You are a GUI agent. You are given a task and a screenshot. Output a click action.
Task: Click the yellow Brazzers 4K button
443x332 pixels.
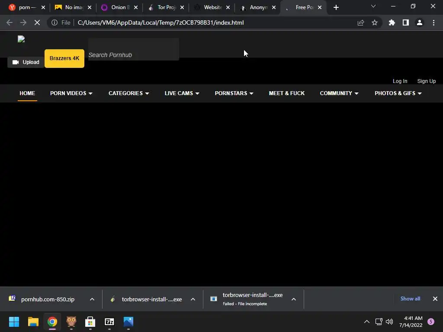click(64, 58)
